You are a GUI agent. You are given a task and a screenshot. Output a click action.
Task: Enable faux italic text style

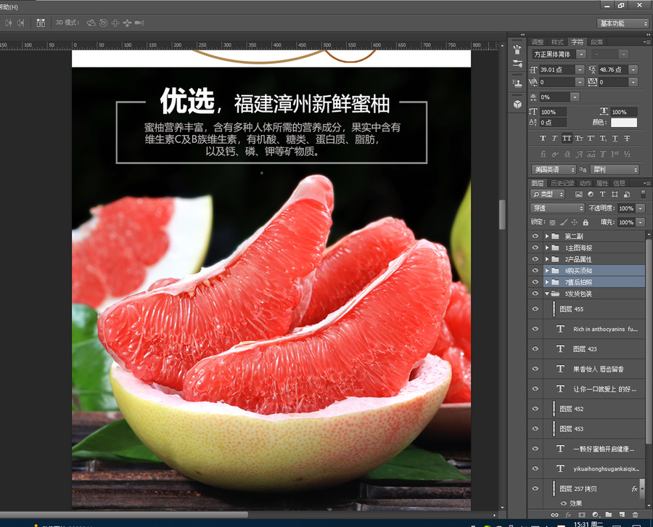[x=554, y=139]
